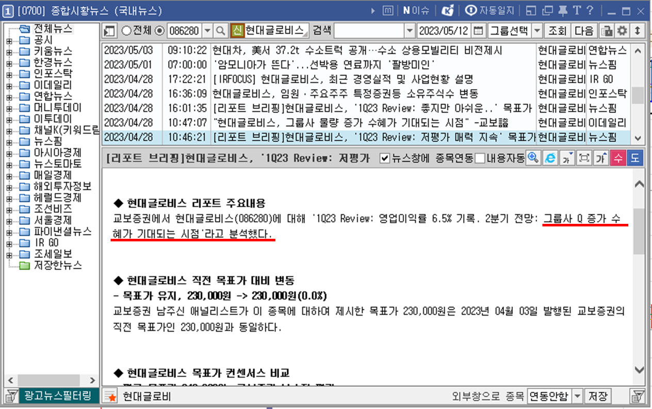Viewport: 652px width, 409px height.
Task: Click the small play arrow in title bar
Action: tap(373, 10)
